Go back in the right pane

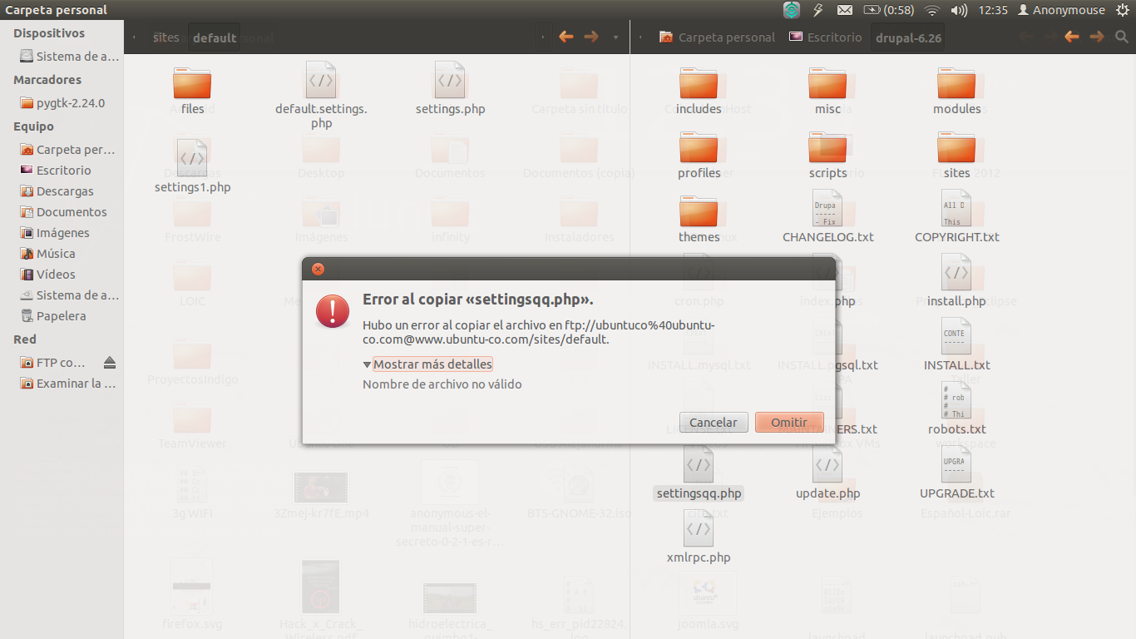1072,37
